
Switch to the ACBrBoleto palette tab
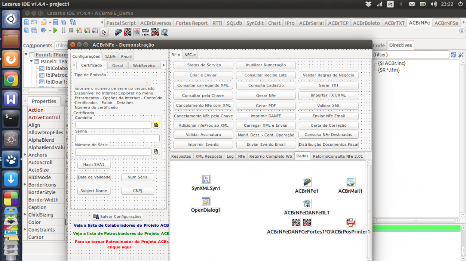367,23
